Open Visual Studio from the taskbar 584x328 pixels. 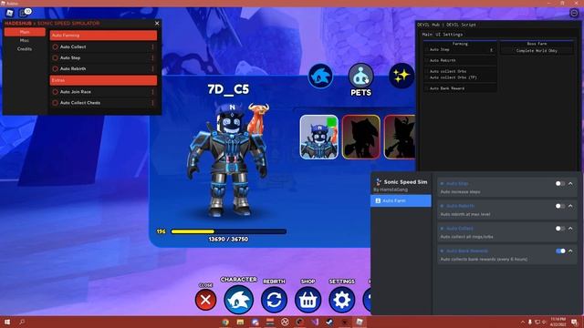315,322
